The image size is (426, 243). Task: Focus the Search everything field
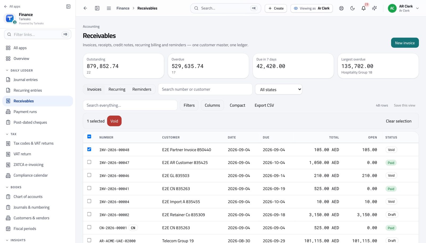pyautogui.click(x=130, y=105)
